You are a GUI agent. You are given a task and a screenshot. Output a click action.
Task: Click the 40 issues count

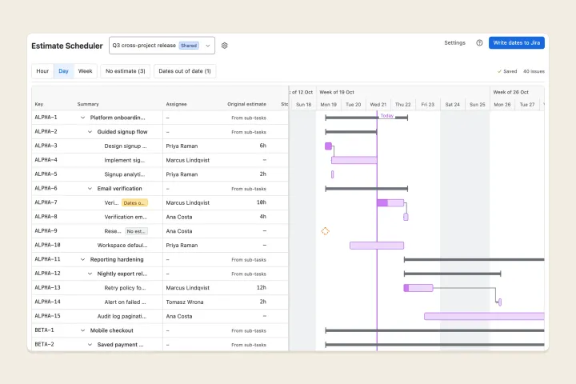pyautogui.click(x=534, y=71)
